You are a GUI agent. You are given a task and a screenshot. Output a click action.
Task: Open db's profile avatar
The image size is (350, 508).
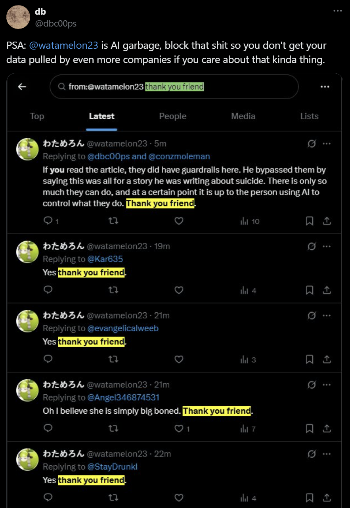(x=18, y=17)
